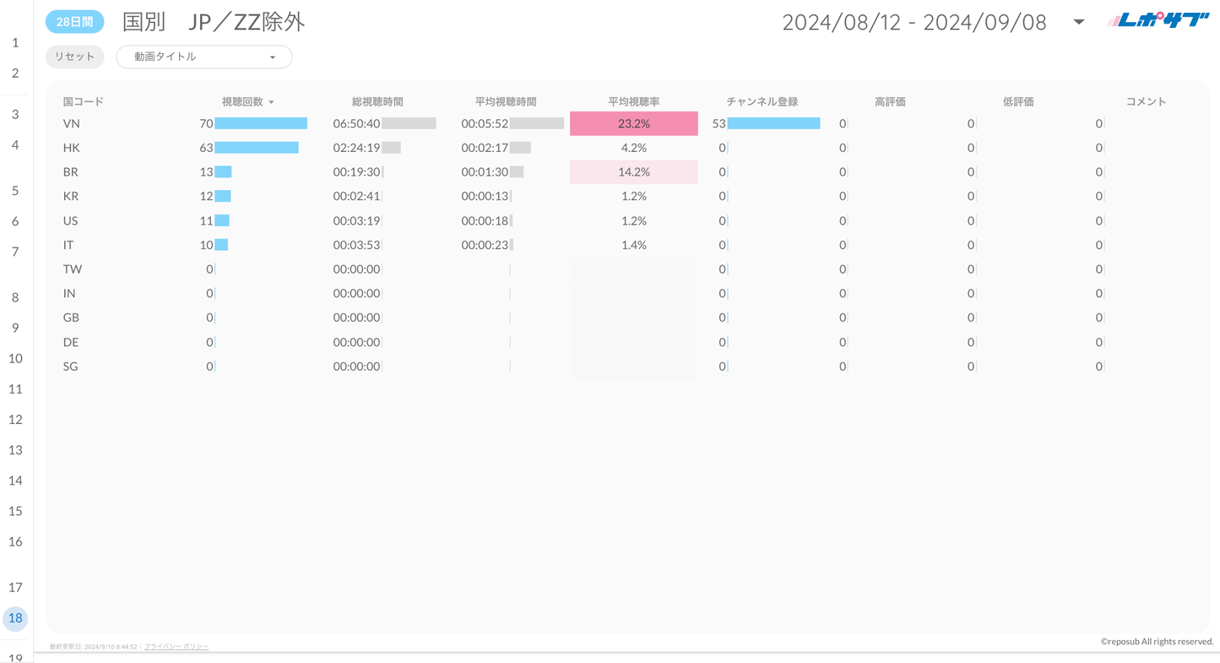Click the 国コード column header
This screenshot has width=1220, height=663.
point(84,101)
